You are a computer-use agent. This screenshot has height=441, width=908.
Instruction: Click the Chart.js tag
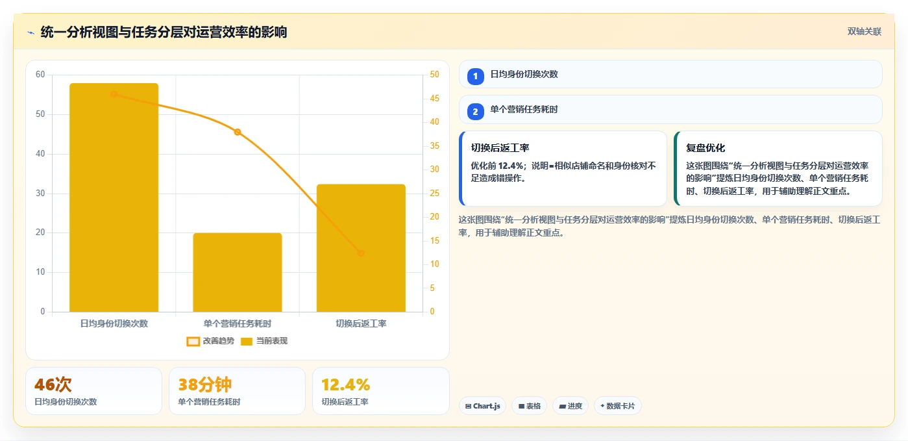tap(482, 406)
